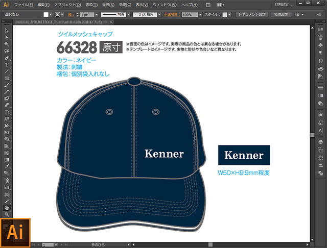Select the Hand tool
The height and width of the screenshot is (248, 327).
(x=7, y=208)
